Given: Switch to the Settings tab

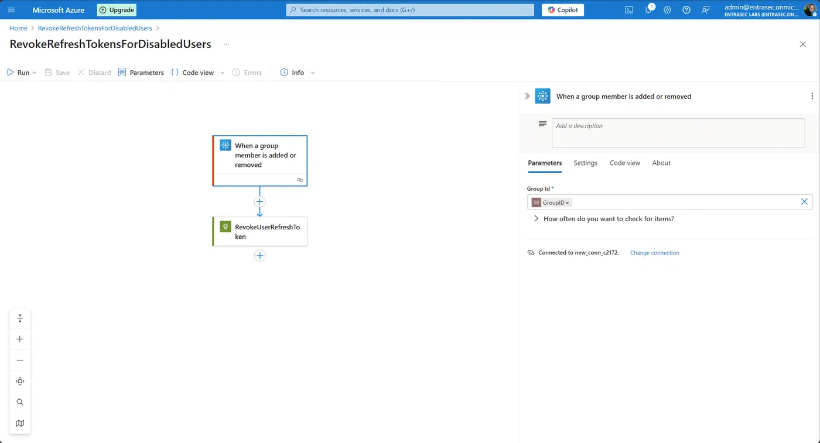Looking at the screenshot, I should pyautogui.click(x=585, y=163).
